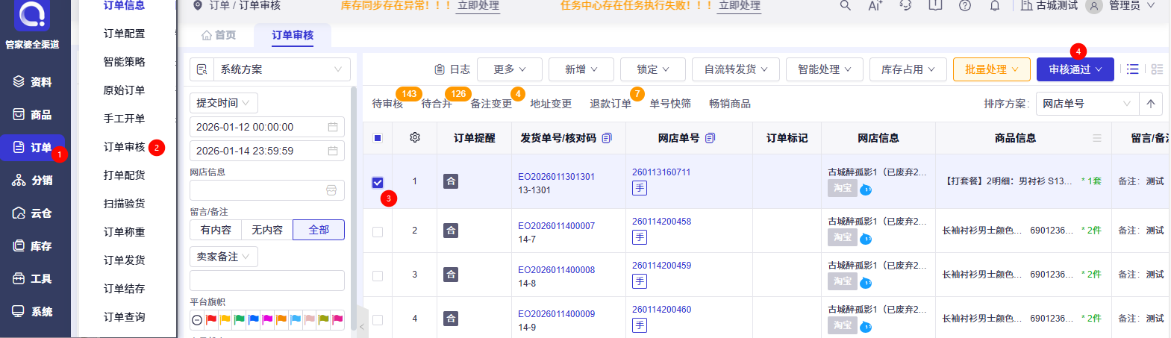This screenshot has width=1171, height=338.
Task: Click copy icon beside 发货单号/核对码 header
Action: point(607,138)
